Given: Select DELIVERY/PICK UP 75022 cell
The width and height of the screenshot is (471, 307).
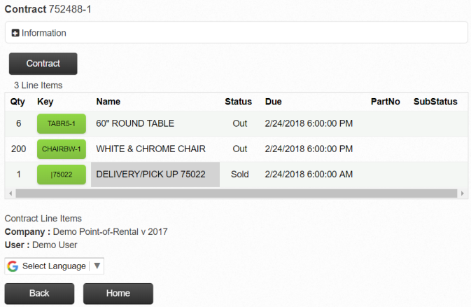Looking at the screenshot, I should pos(155,175).
